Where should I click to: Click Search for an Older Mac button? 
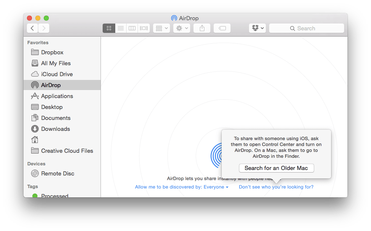[276, 168]
